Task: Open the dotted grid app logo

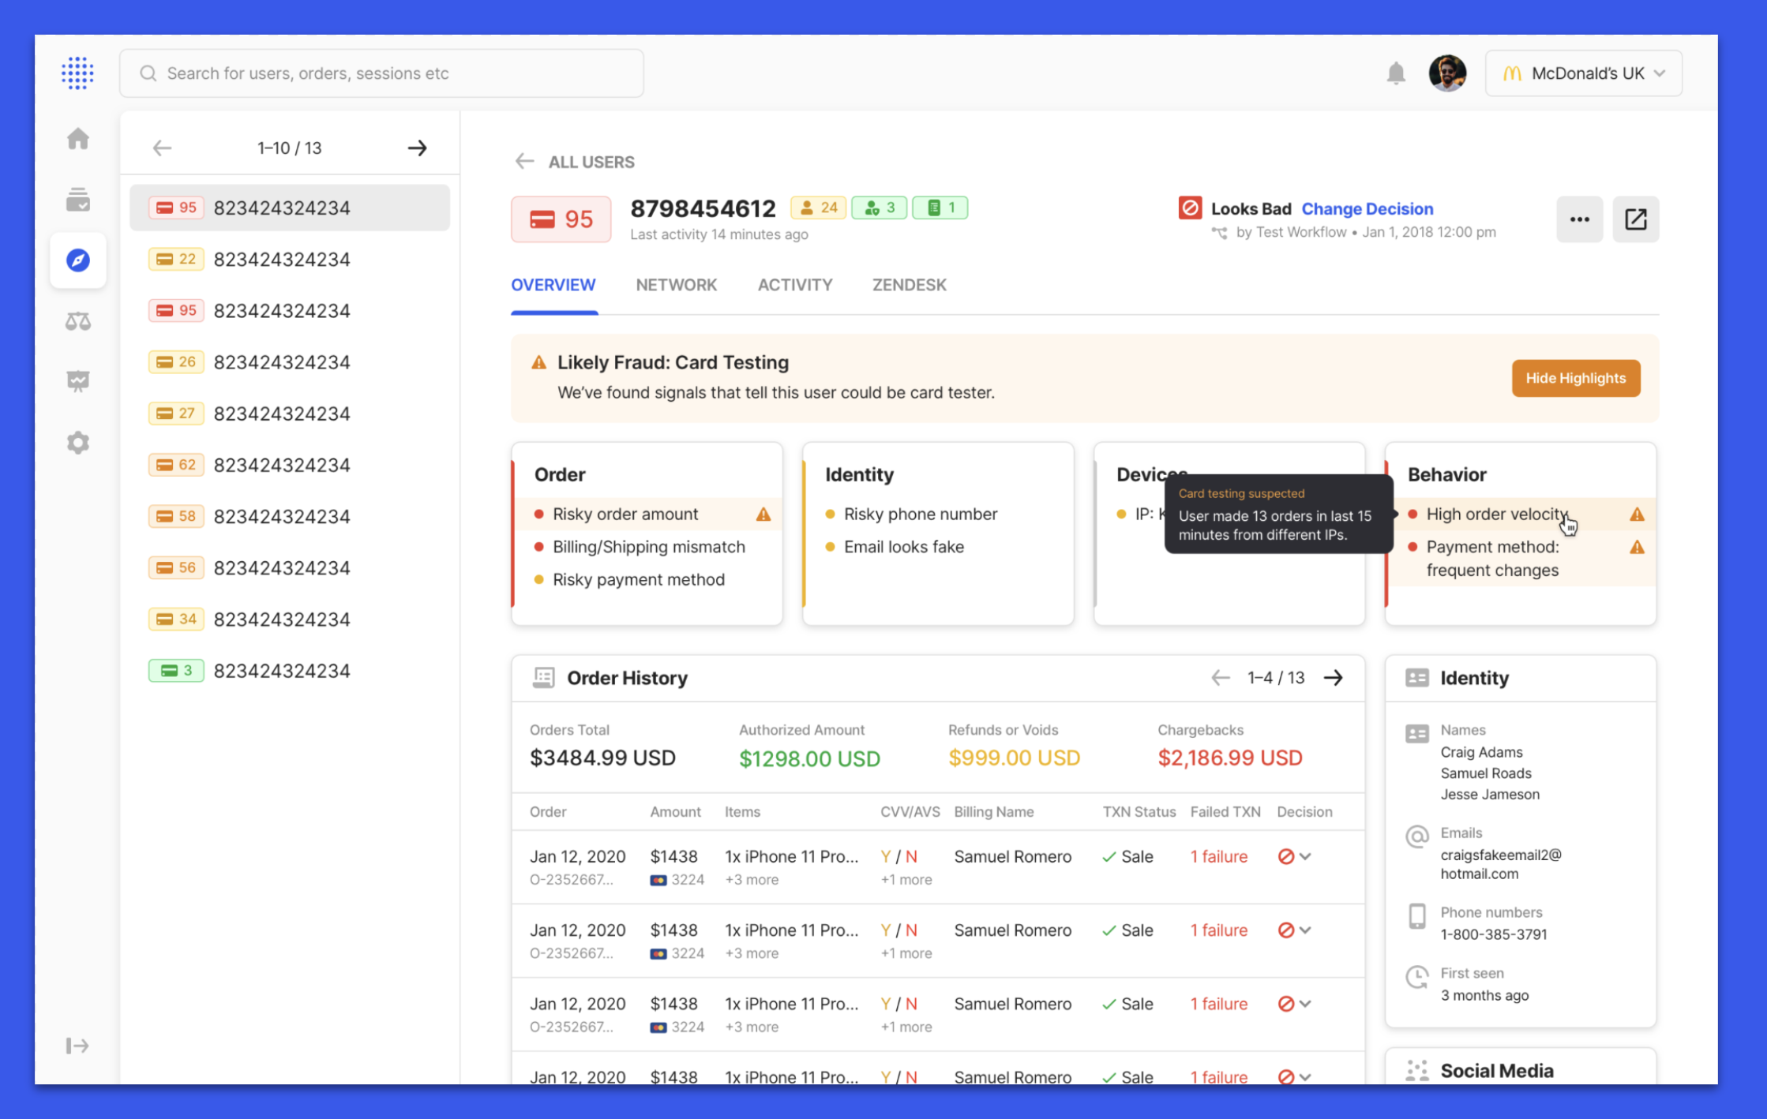Action: (77, 73)
